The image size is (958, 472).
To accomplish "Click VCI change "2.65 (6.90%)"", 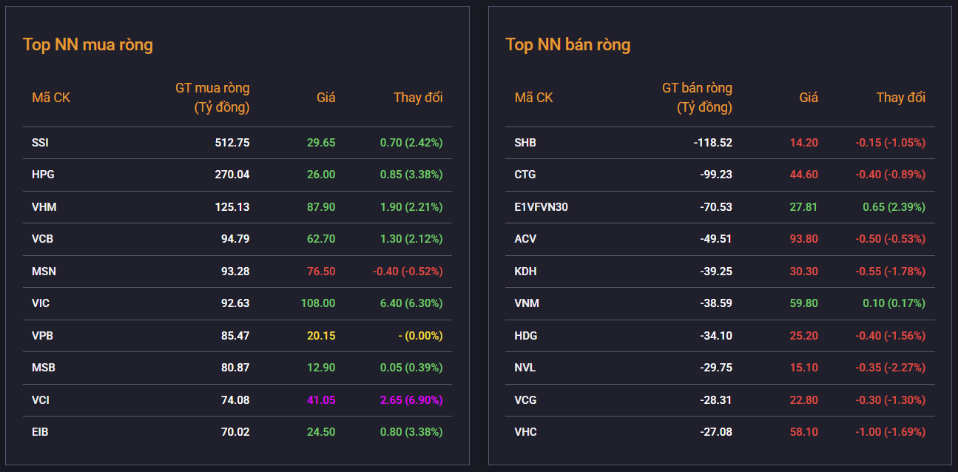I will click(x=411, y=400).
